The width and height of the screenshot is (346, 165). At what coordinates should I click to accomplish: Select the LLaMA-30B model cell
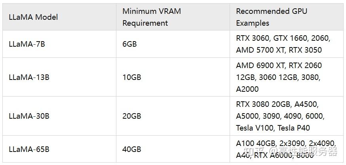[x=29, y=116]
